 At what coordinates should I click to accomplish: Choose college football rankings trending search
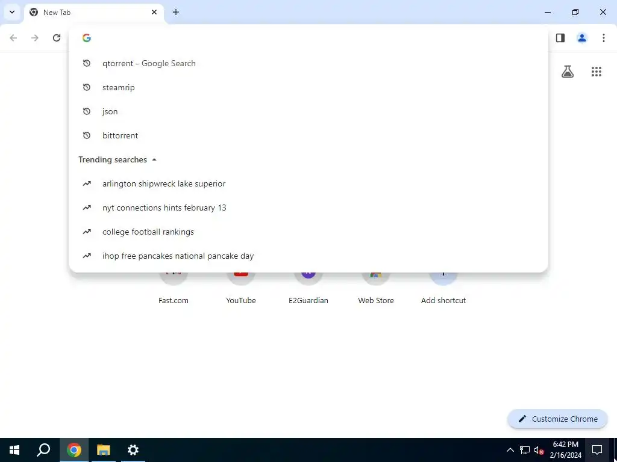coord(308,232)
